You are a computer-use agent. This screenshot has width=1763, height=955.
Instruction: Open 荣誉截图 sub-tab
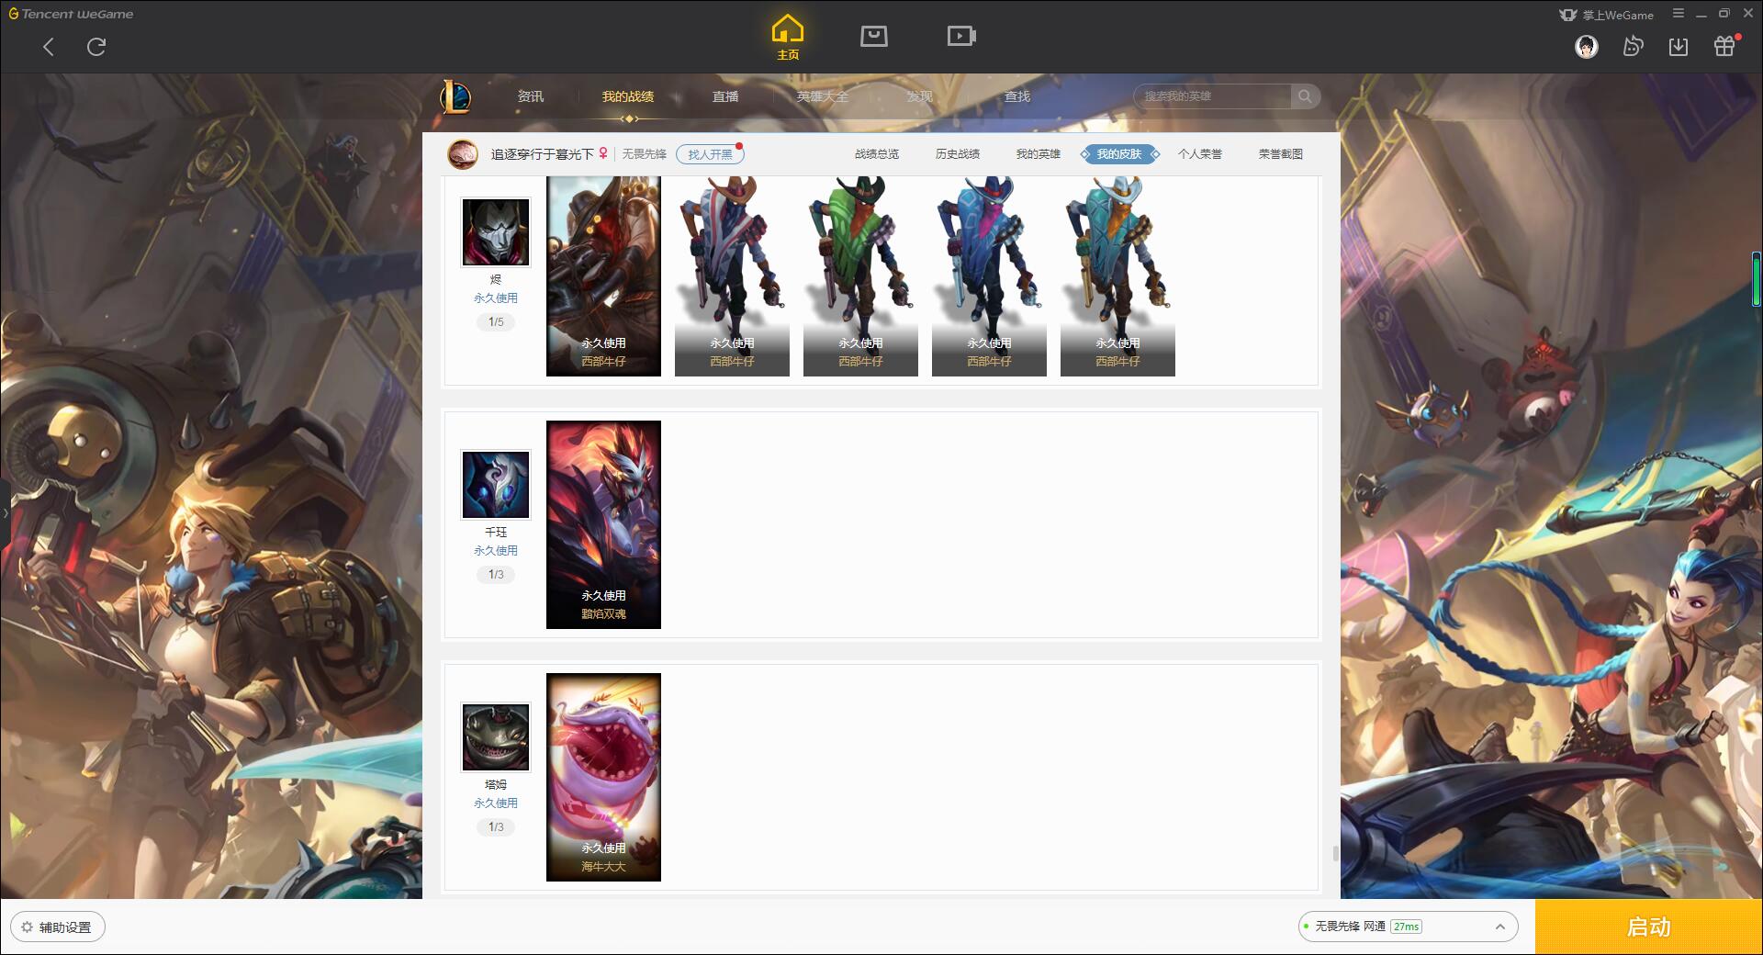1281,154
